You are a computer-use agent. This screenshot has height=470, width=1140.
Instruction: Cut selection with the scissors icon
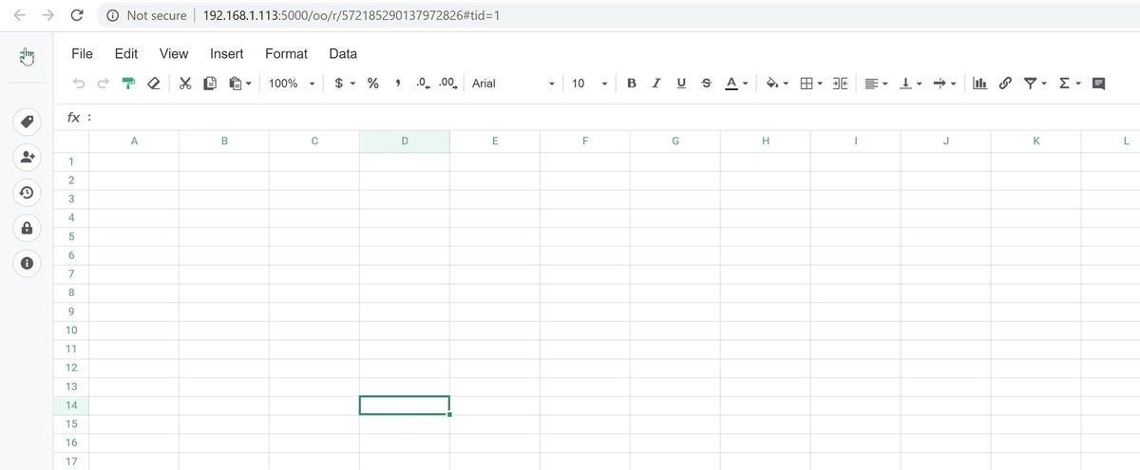pyautogui.click(x=185, y=84)
